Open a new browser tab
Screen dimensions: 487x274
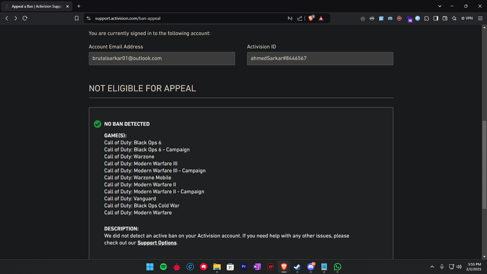[79, 6]
